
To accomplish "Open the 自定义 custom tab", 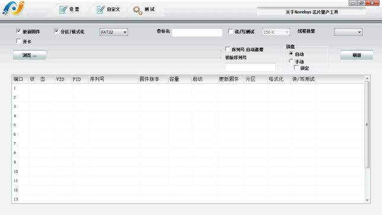I will pos(108,9).
